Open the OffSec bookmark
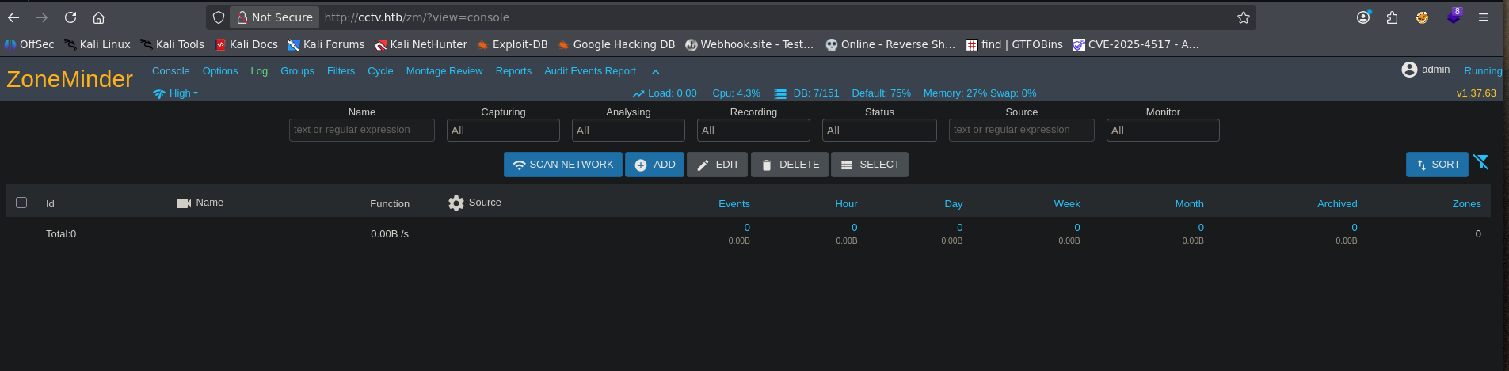Viewport: 1509px width, 371px height. pos(29,45)
